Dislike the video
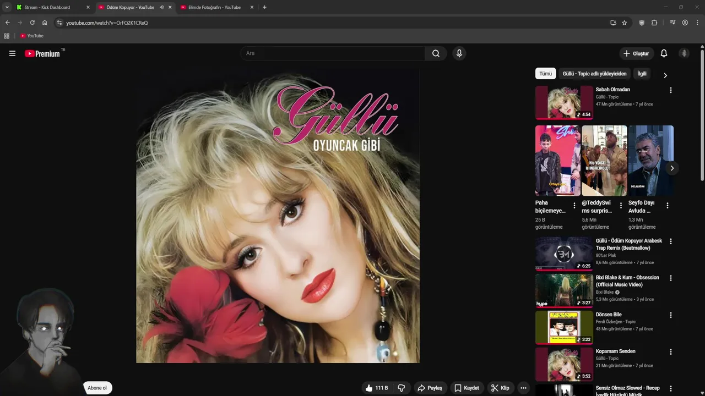This screenshot has width=705, height=396. (x=402, y=388)
